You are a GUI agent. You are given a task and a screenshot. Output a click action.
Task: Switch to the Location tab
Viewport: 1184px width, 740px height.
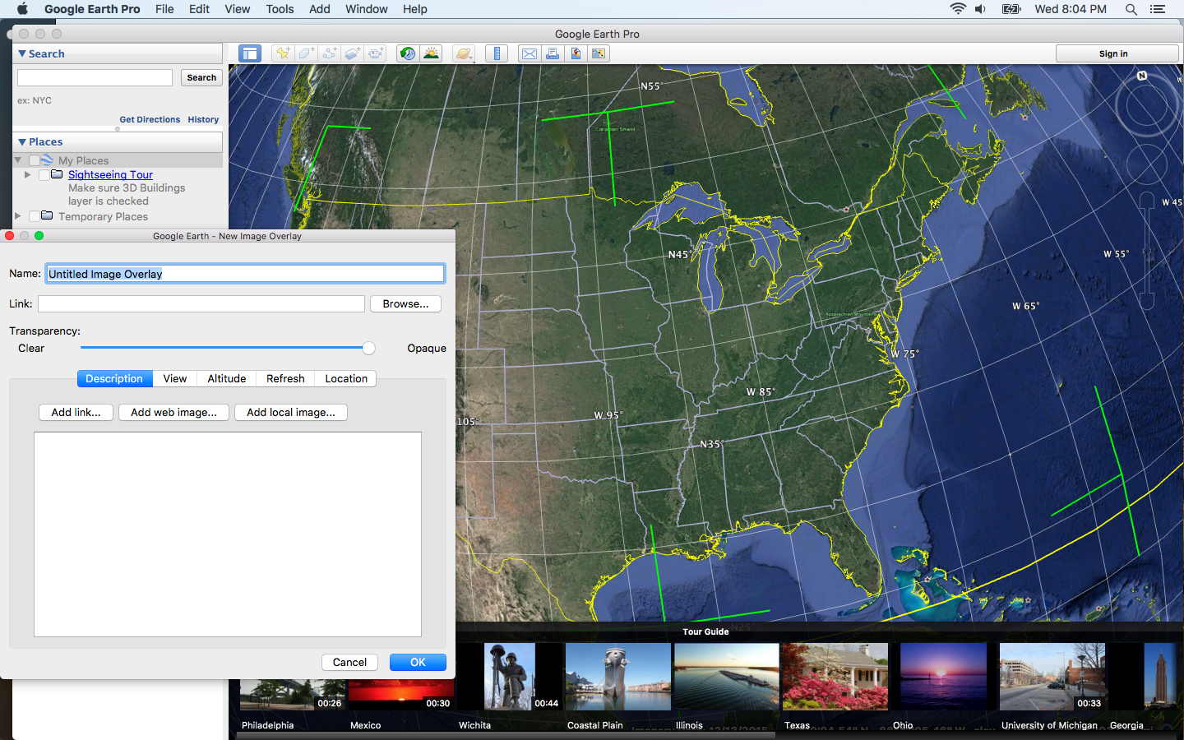point(346,378)
